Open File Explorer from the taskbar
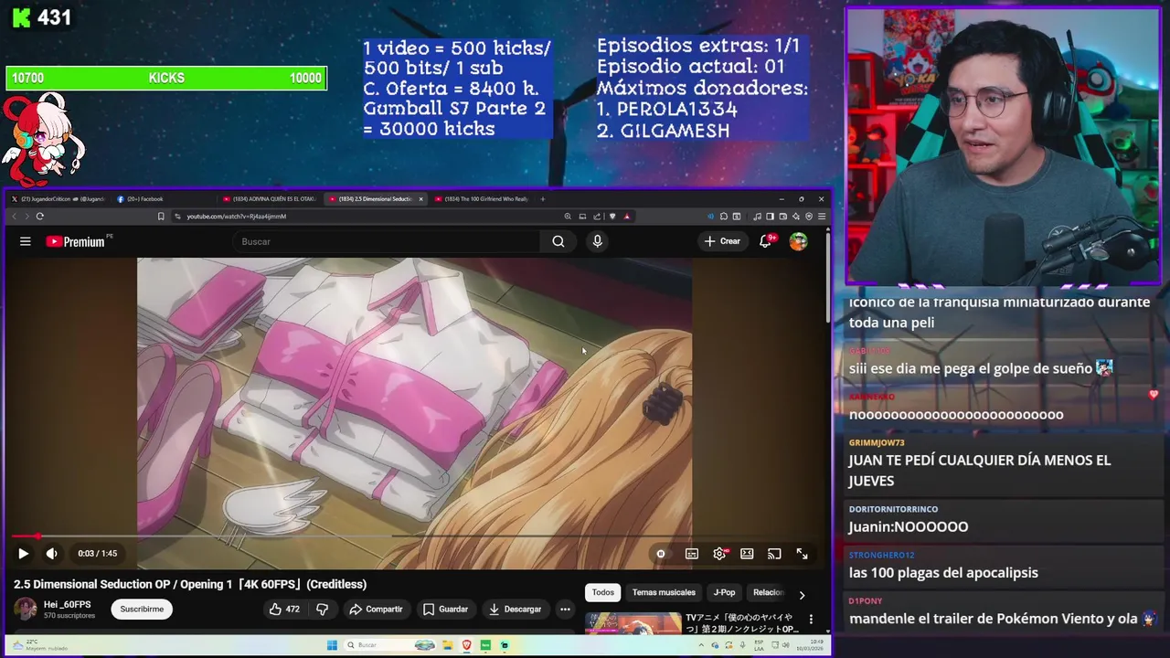This screenshot has height=658, width=1170. click(448, 645)
